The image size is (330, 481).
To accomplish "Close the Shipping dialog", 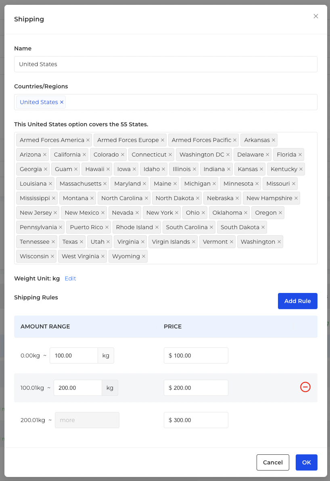I will pos(315,16).
